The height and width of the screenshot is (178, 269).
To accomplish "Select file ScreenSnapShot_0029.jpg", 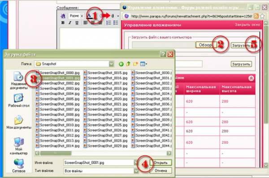I will [106, 146].
